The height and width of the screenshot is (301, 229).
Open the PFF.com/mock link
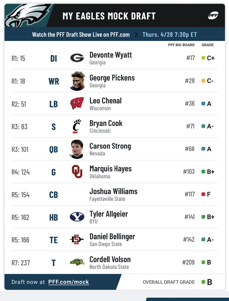coord(69,282)
